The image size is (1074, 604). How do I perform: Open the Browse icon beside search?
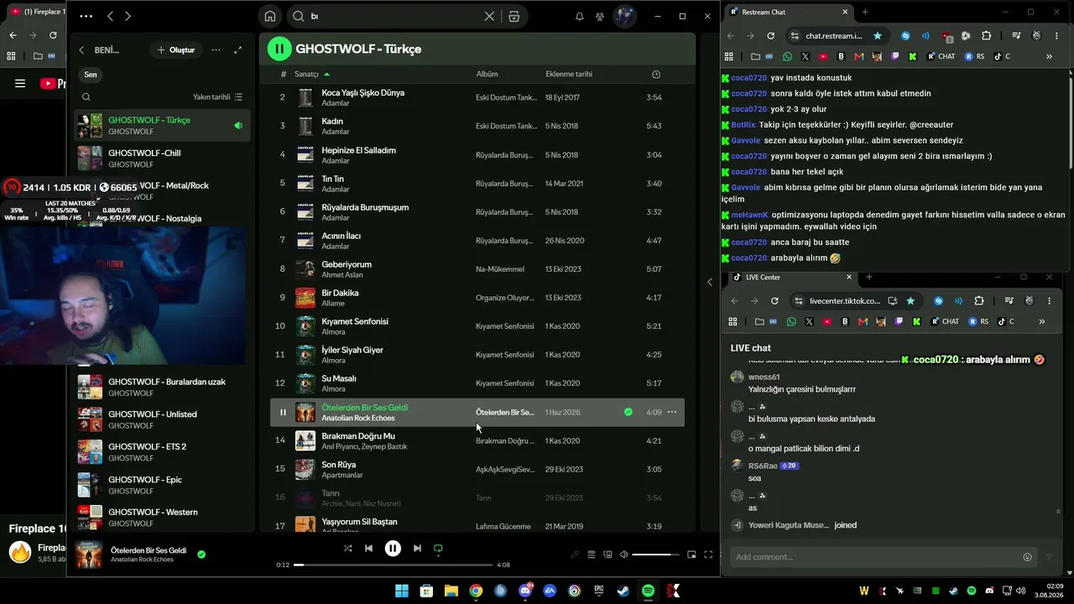pyautogui.click(x=514, y=16)
